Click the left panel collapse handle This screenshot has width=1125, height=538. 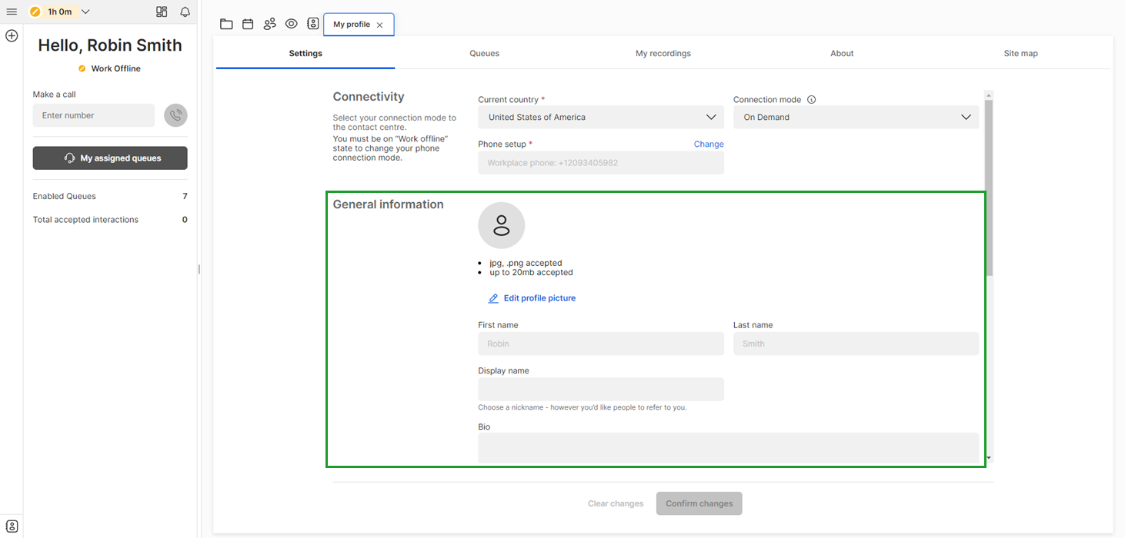click(x=199, y=269)
